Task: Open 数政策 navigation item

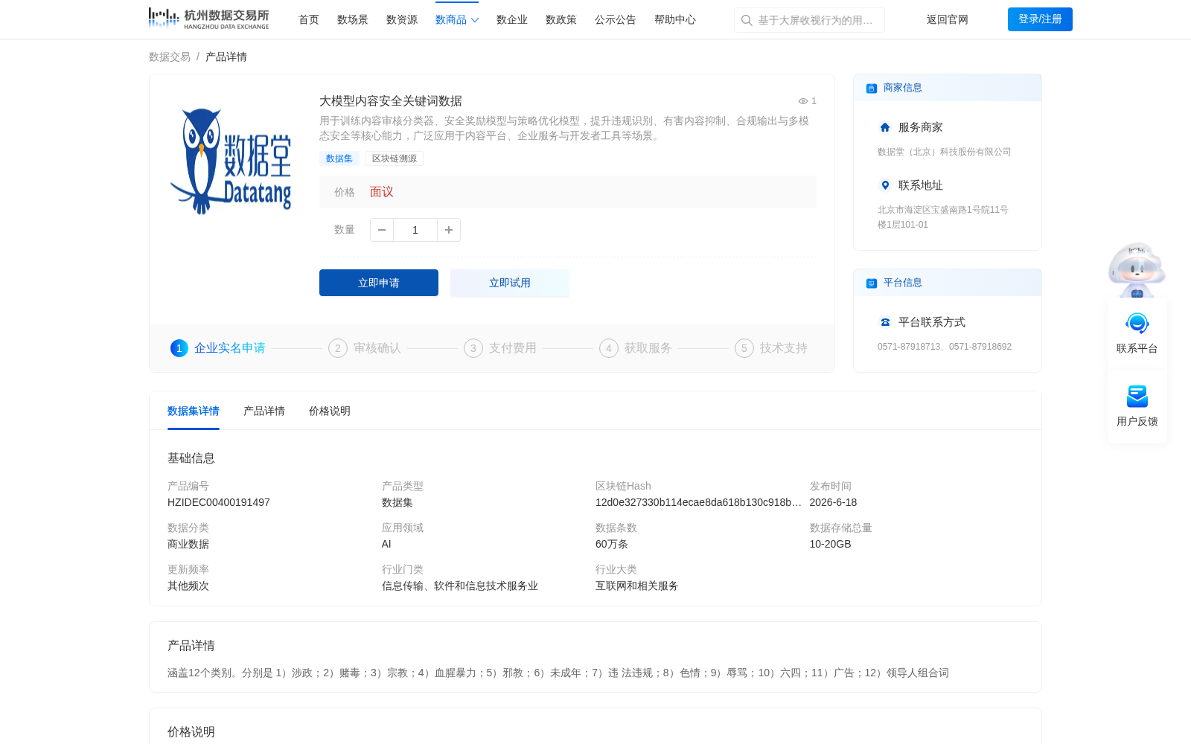Action: (561, 19)
